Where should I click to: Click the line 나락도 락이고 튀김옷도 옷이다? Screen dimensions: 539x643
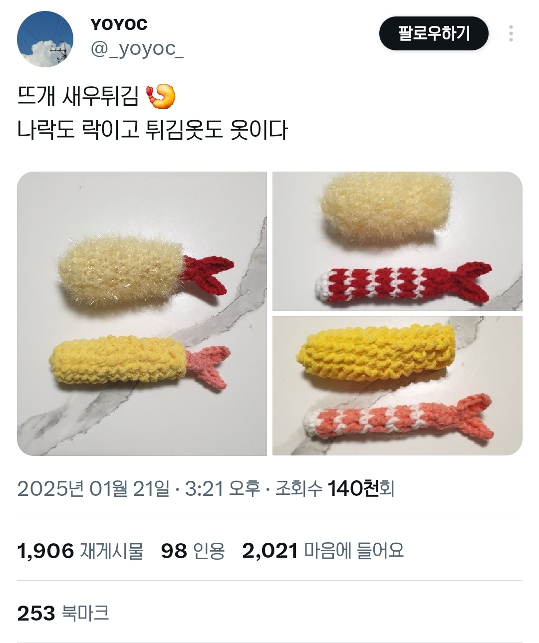pos(152,130)
